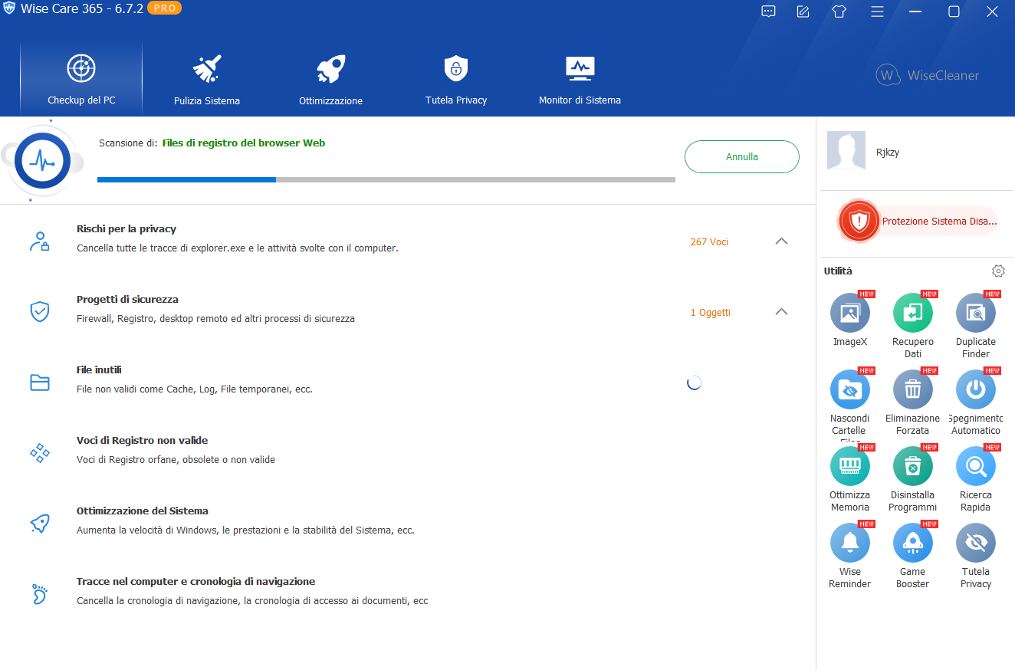The image size is (1015, 670).
Task: Go to Tutela Privacy tab
Action: coord(456,79)
